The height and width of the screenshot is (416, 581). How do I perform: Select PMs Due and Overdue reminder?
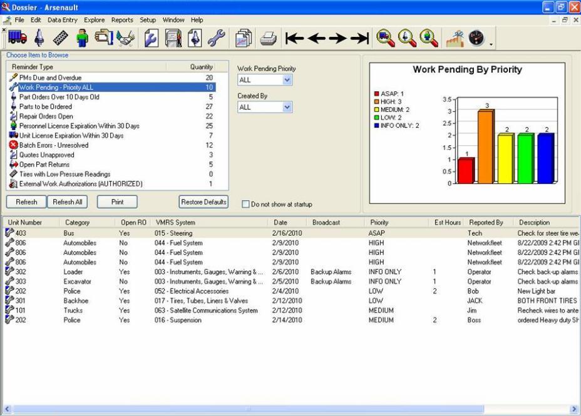click(111, 78)
